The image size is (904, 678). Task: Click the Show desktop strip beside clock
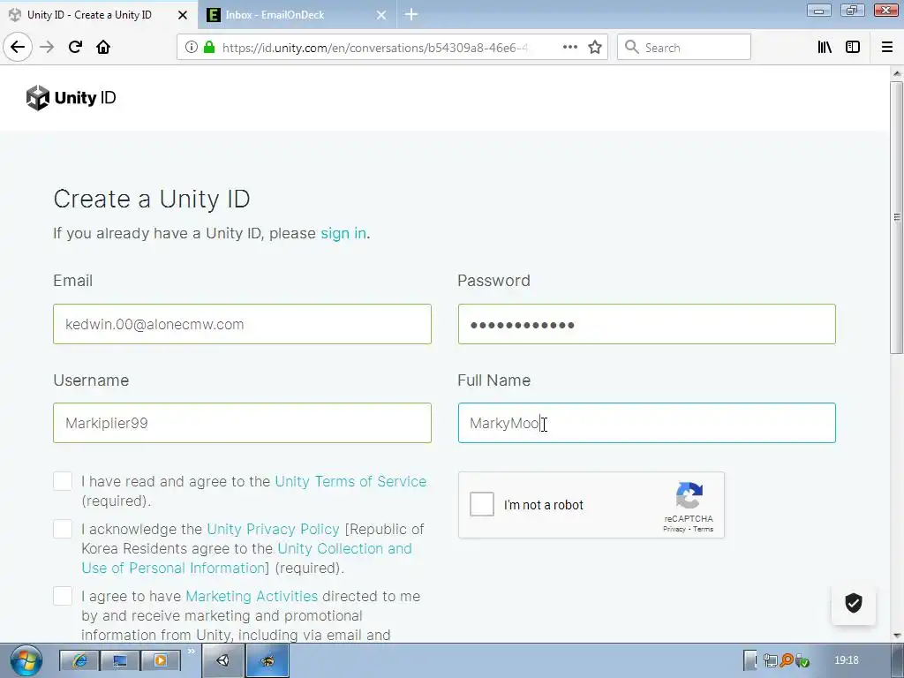point(897,660)
